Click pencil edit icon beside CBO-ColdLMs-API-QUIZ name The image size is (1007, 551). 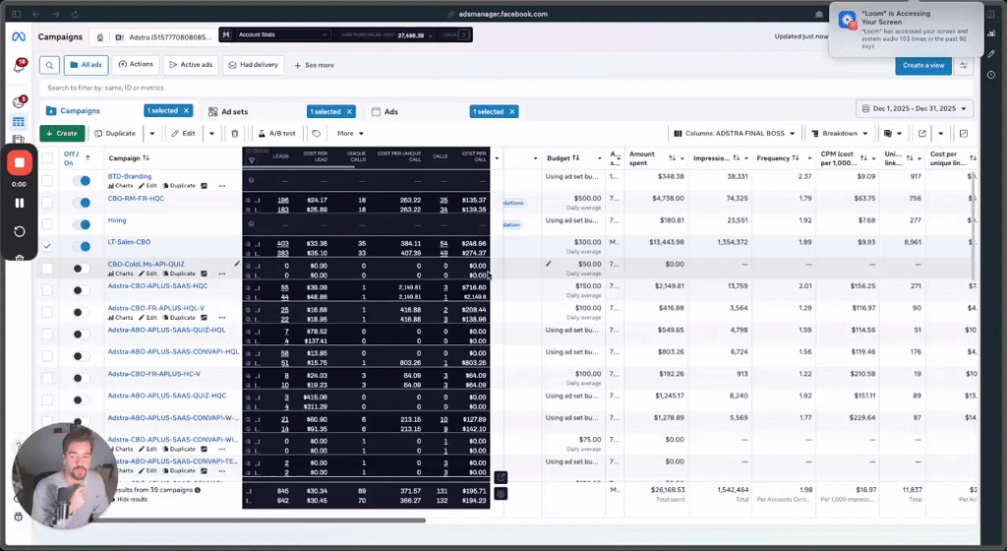(237, 264)
